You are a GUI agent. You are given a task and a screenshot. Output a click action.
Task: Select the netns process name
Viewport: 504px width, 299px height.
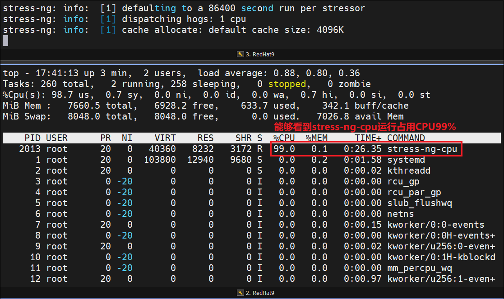tap(401, 214)
